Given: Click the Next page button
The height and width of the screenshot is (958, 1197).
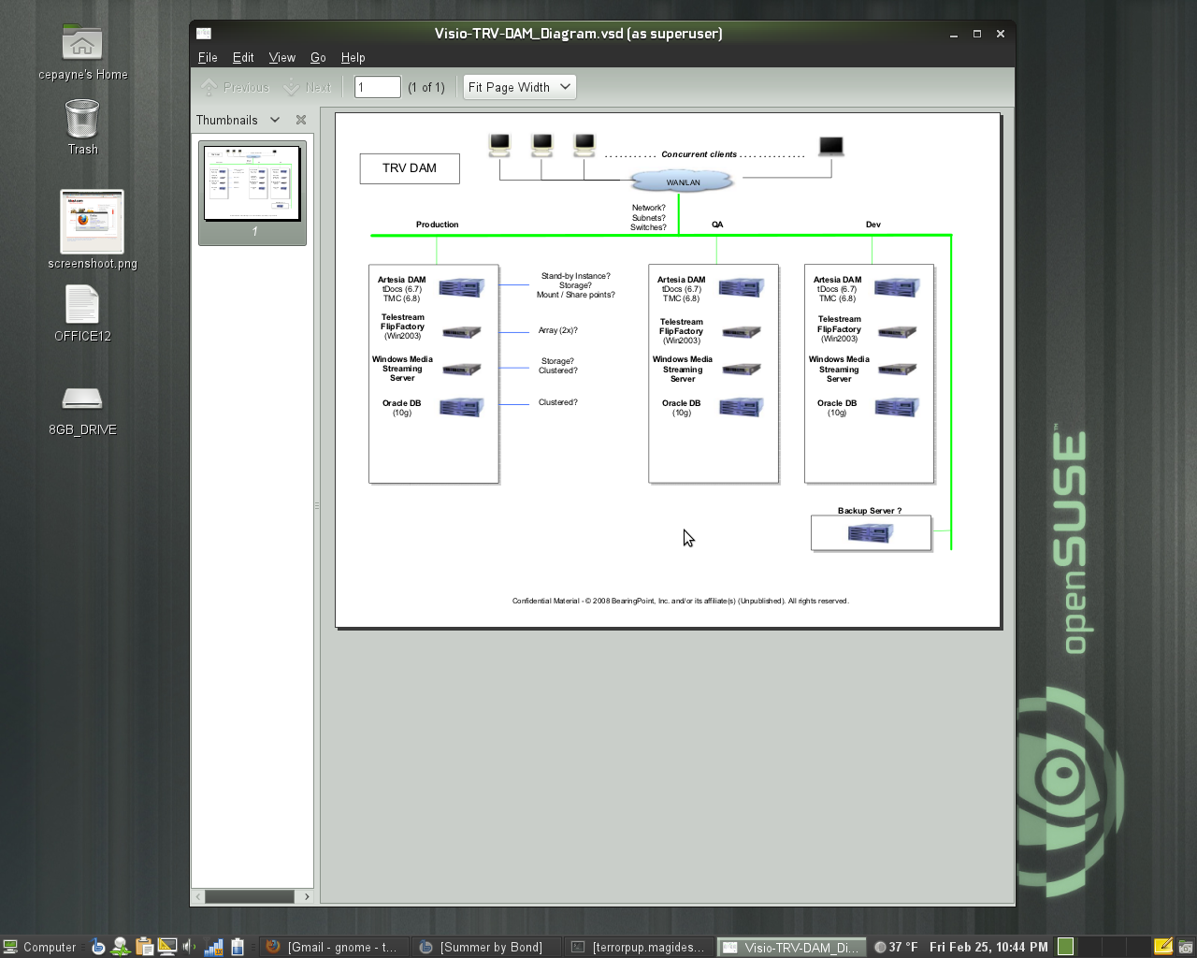Looking at the screenshot, I should click(309, 87).
